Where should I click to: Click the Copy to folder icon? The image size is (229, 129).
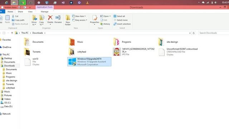(42, 18)
